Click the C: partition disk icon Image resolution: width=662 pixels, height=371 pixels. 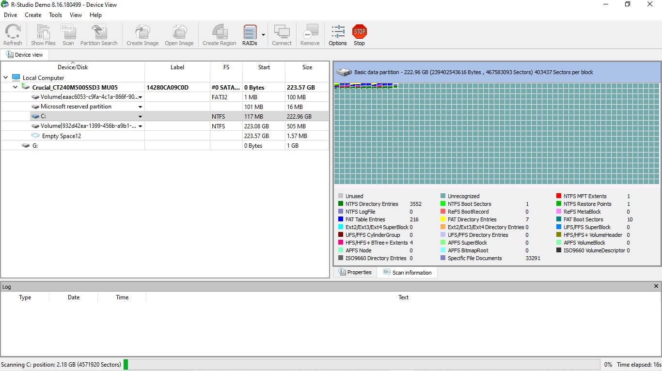pyautogui.click(x=35, y=116)
